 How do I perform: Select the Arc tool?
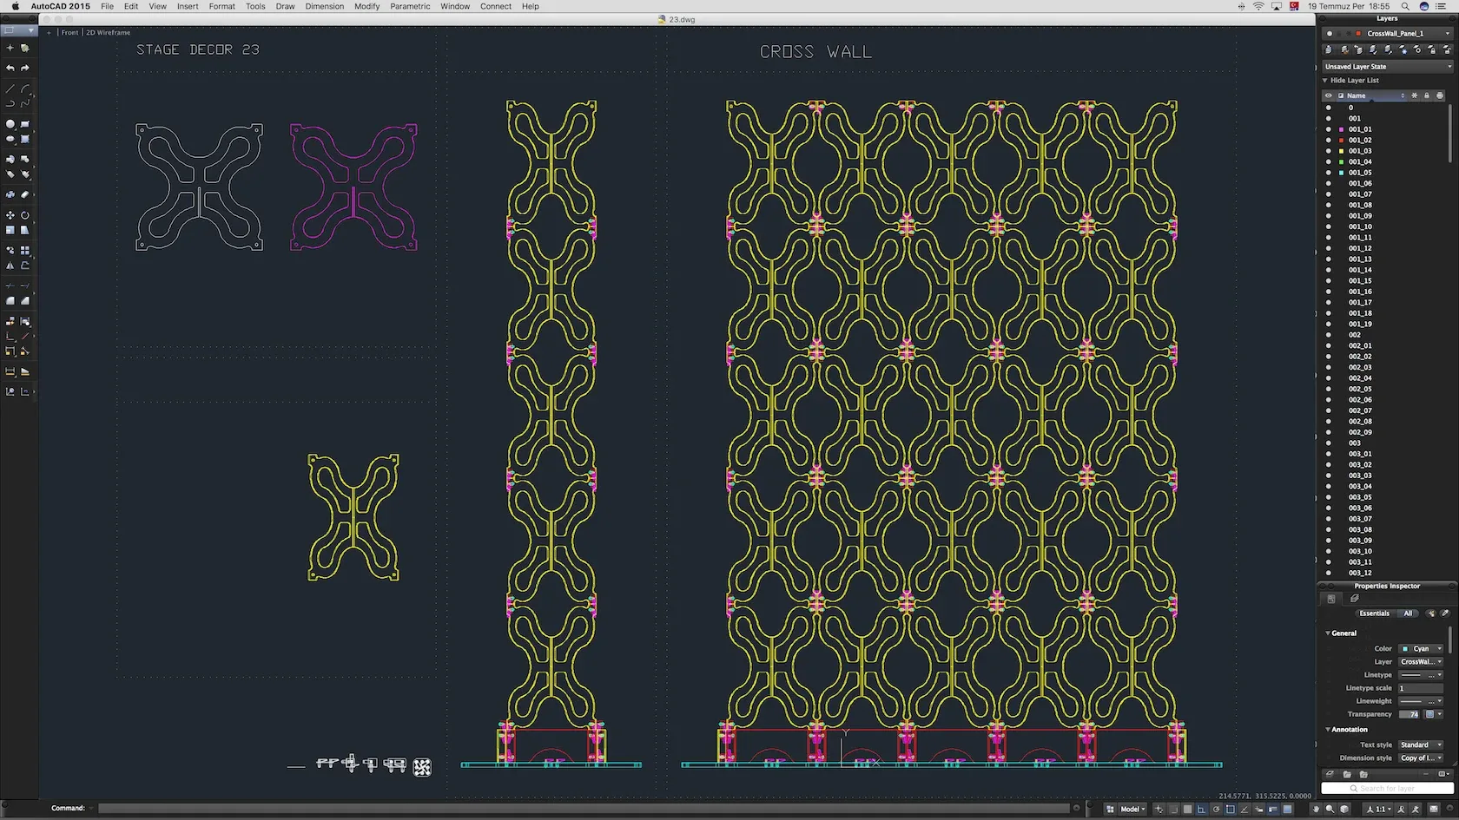coord(25,89)
